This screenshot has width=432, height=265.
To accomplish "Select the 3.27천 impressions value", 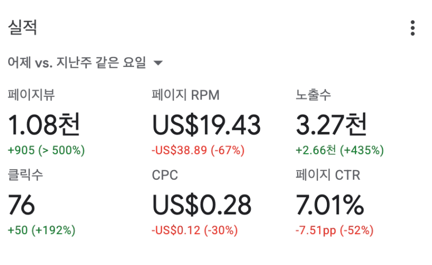I will (331, 124).
